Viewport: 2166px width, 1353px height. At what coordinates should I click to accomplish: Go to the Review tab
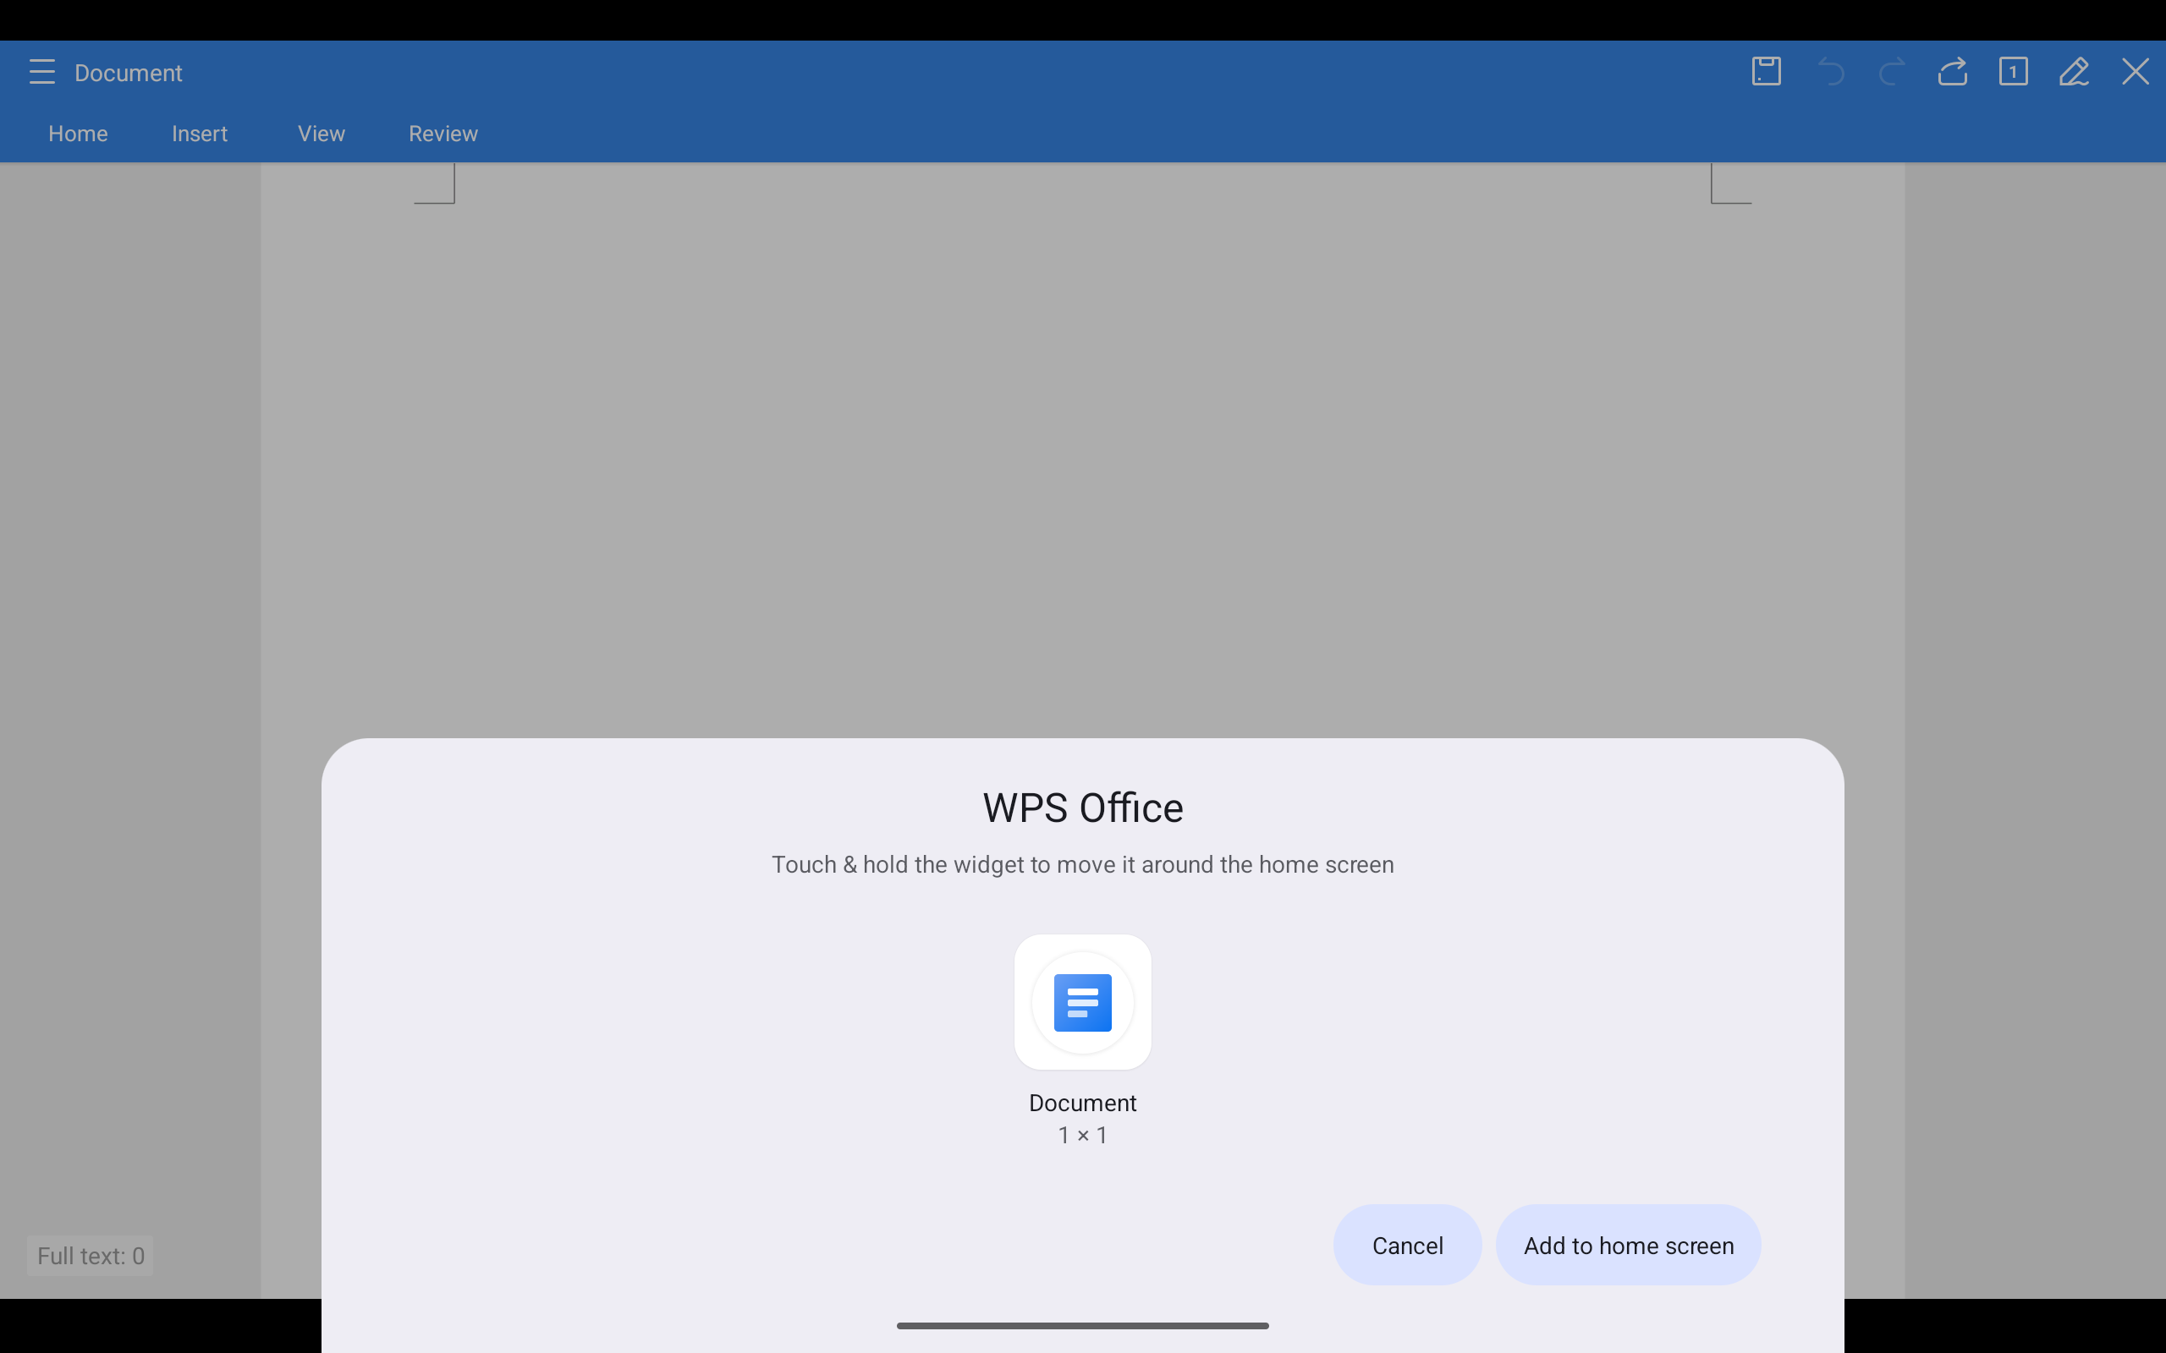(443, 134)
